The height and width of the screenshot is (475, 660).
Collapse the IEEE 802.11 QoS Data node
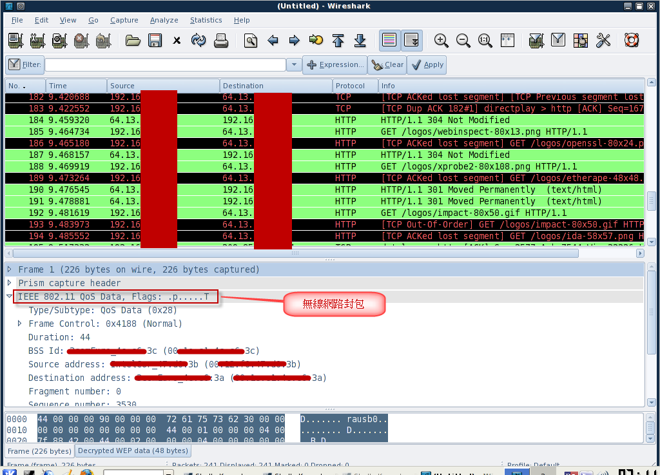pos(9,296)
